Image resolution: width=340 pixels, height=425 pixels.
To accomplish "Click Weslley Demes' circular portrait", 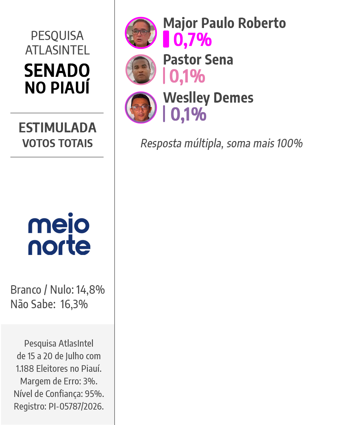I will [x=141, y=107].
